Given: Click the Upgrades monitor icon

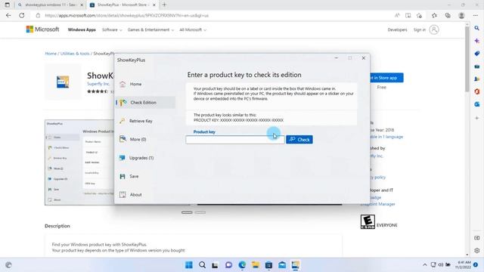Looking at the screenshot, I should 123,158.
